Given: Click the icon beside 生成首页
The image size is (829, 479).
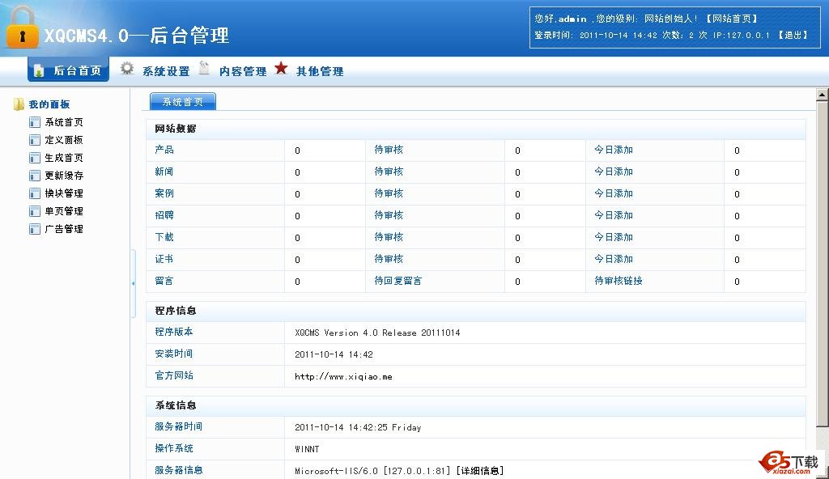Looking at the screenshot, I should pyautogui.click(x=35, y=158).
